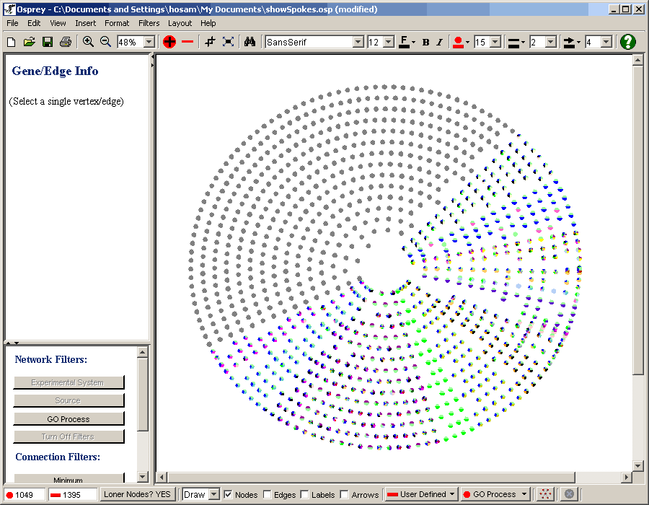Click the red circle add node icon
649x505 pixels.
[169, 42]
